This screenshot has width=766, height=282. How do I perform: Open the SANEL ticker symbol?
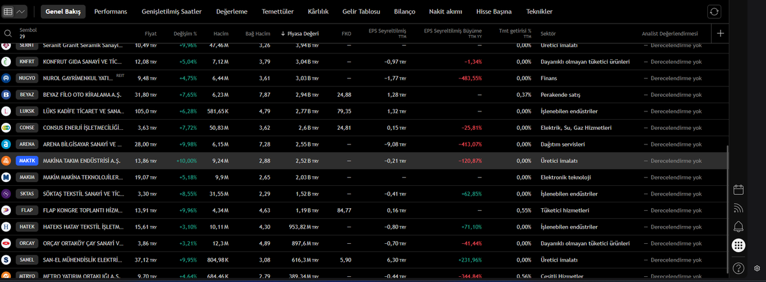pyautogui.click(x=27, y=260)
